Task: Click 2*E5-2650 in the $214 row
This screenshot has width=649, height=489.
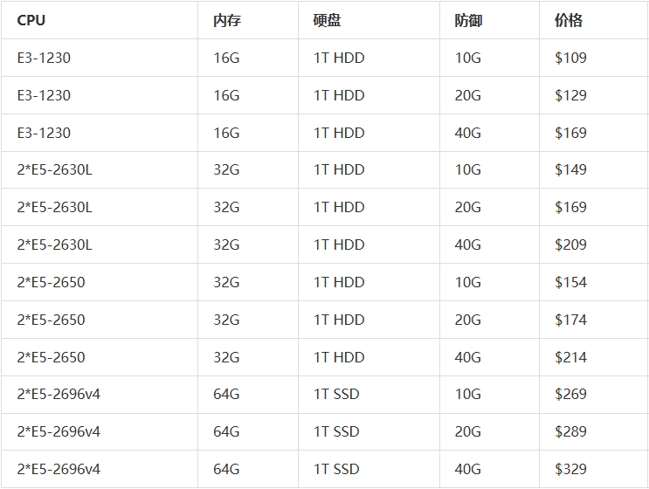Action: point(51,357)
